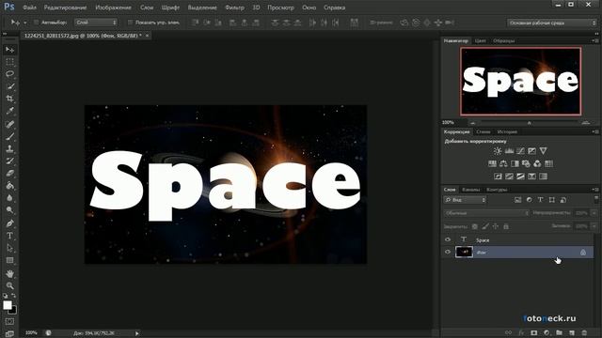Toggle lock transparent pixels

coord(475,226)
